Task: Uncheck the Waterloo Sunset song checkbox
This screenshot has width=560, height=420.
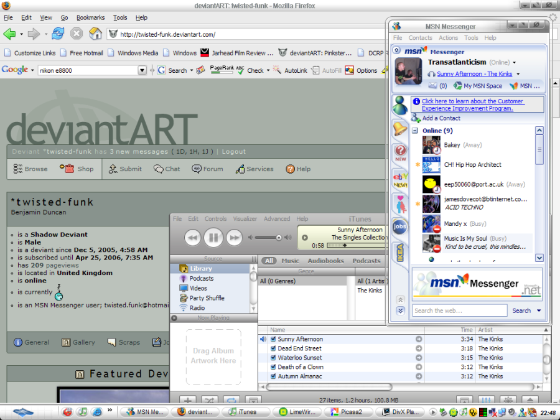Action: (x=273, y=358)
